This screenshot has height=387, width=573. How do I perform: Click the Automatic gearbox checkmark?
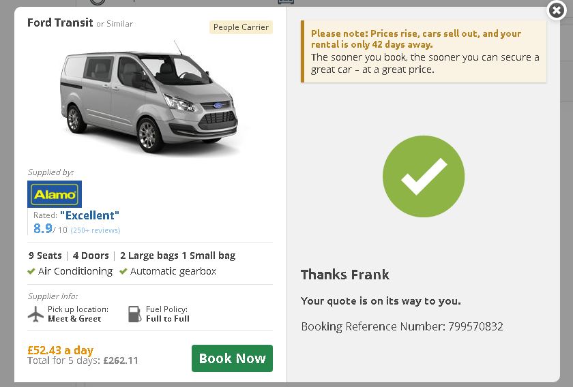point(123,271)
